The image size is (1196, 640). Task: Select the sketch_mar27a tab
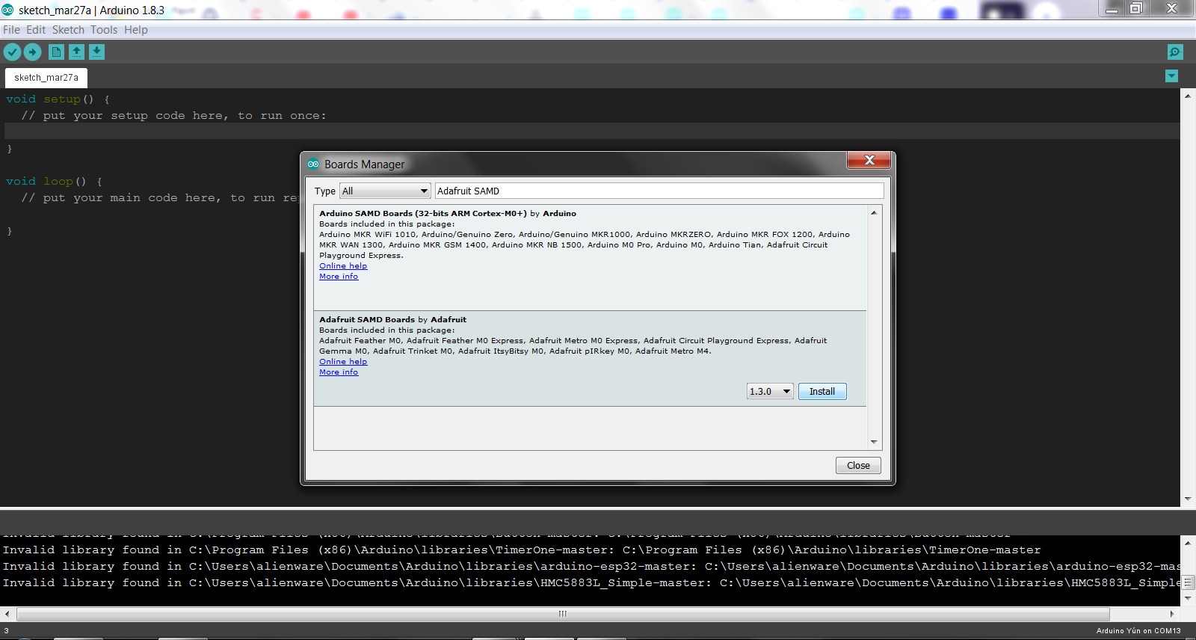coord(46,78)
